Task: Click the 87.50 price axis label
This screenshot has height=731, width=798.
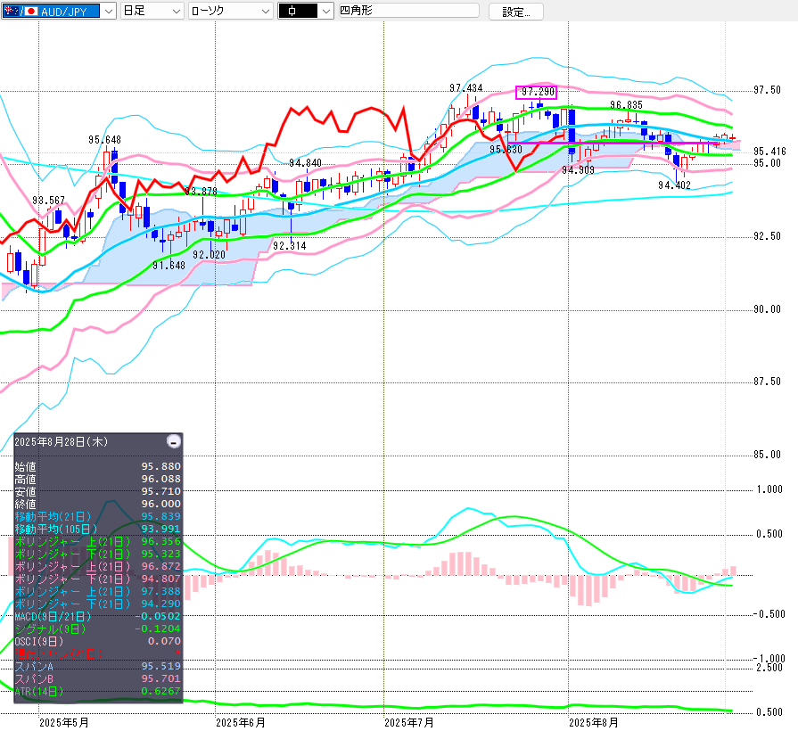Action: tap(768, 382)
